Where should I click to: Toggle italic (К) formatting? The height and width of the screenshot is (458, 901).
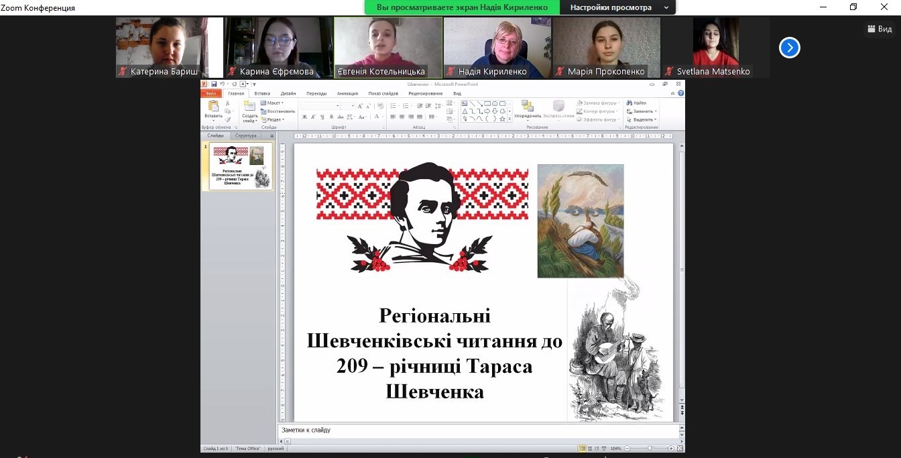pyautogui.click(x=314, y=117)
